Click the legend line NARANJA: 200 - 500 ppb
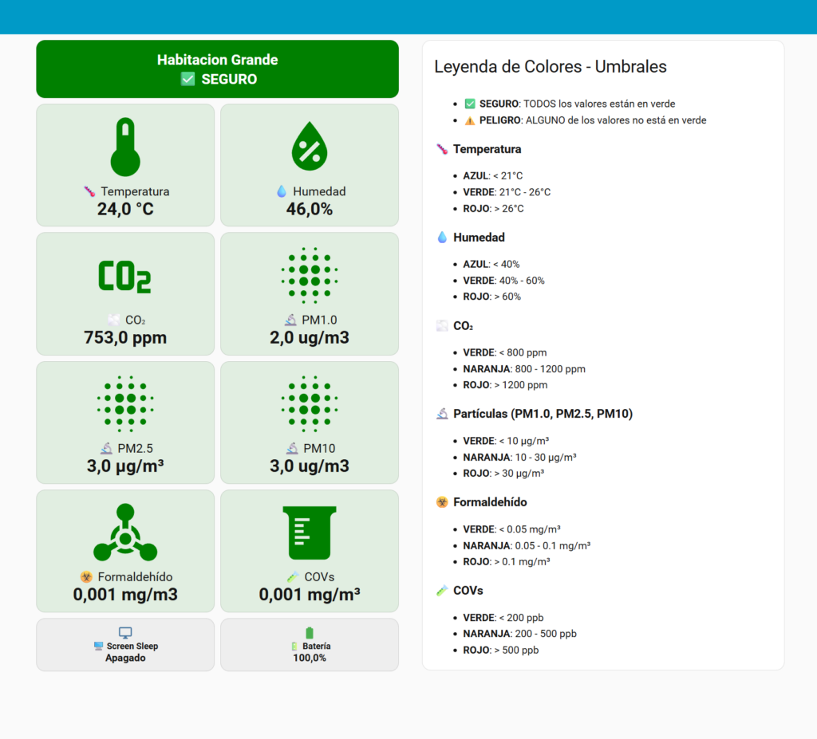Viewport: 817px width, 739px height. pos(520,634)
